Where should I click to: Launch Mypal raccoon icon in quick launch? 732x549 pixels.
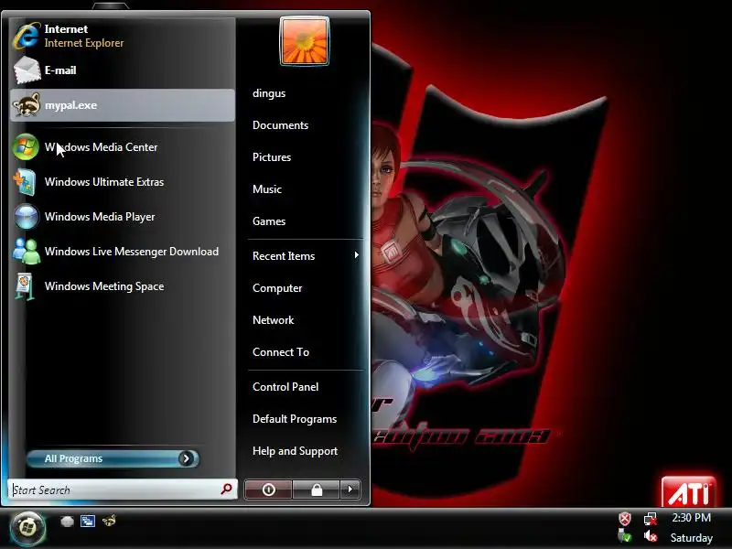point(109,521)
